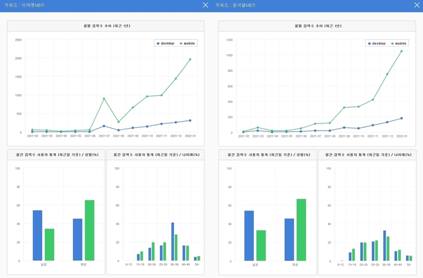This screenshot has height=278, width=423.
Task: Toggle mobile series in 이재명MBTI trend legend
Action: [x=187, y=43]
